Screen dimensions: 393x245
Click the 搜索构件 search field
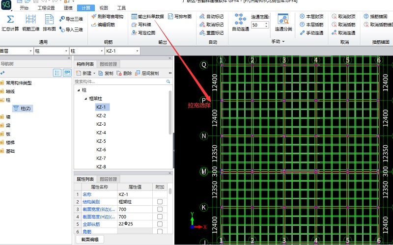click(120, 82)
